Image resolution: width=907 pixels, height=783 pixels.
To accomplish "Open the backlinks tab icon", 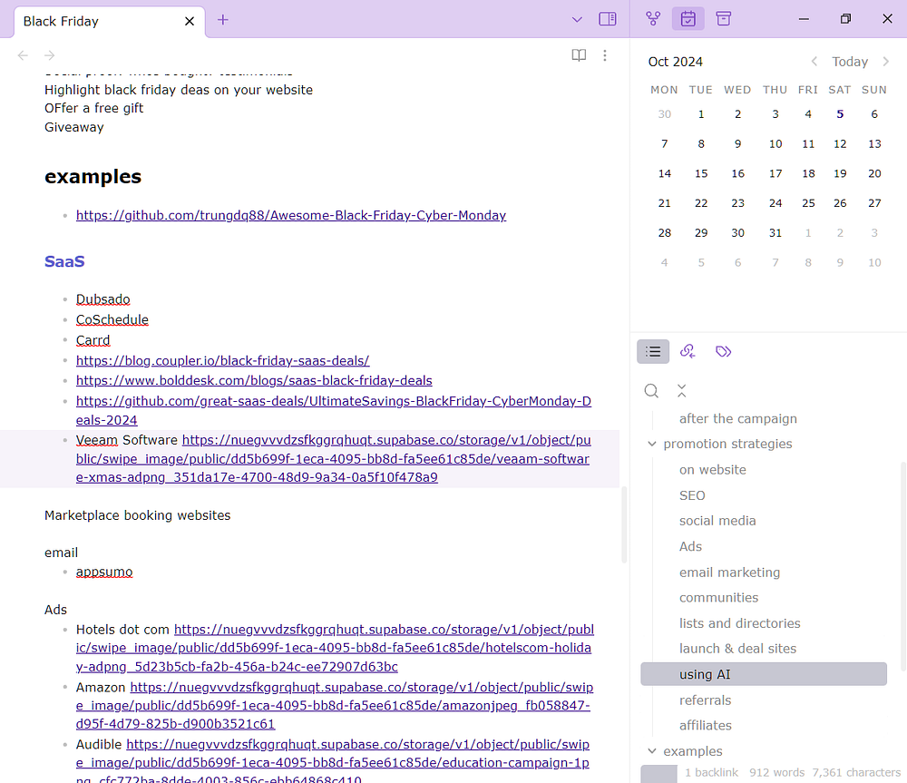I will [x=688, y=351].
